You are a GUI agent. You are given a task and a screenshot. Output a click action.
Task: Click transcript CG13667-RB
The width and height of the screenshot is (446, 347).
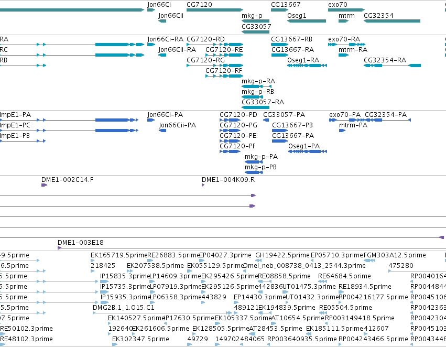(280, 45)
